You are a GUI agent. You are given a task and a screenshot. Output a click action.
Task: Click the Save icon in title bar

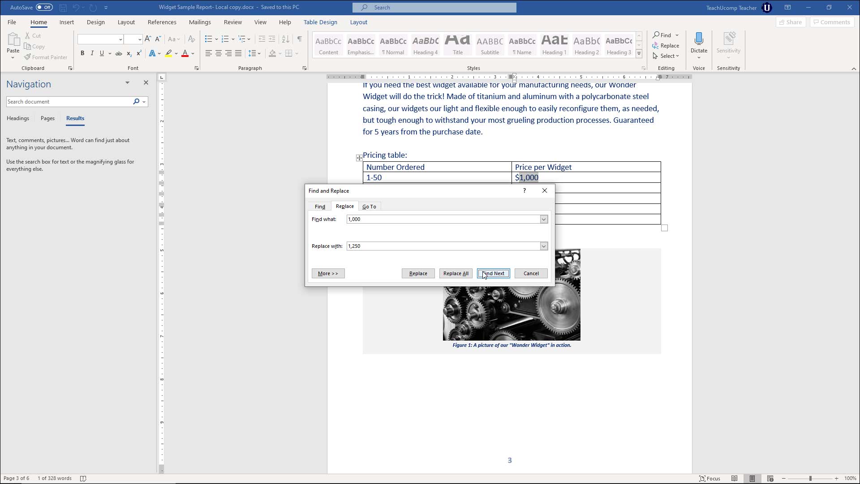(x=63, y=8)
